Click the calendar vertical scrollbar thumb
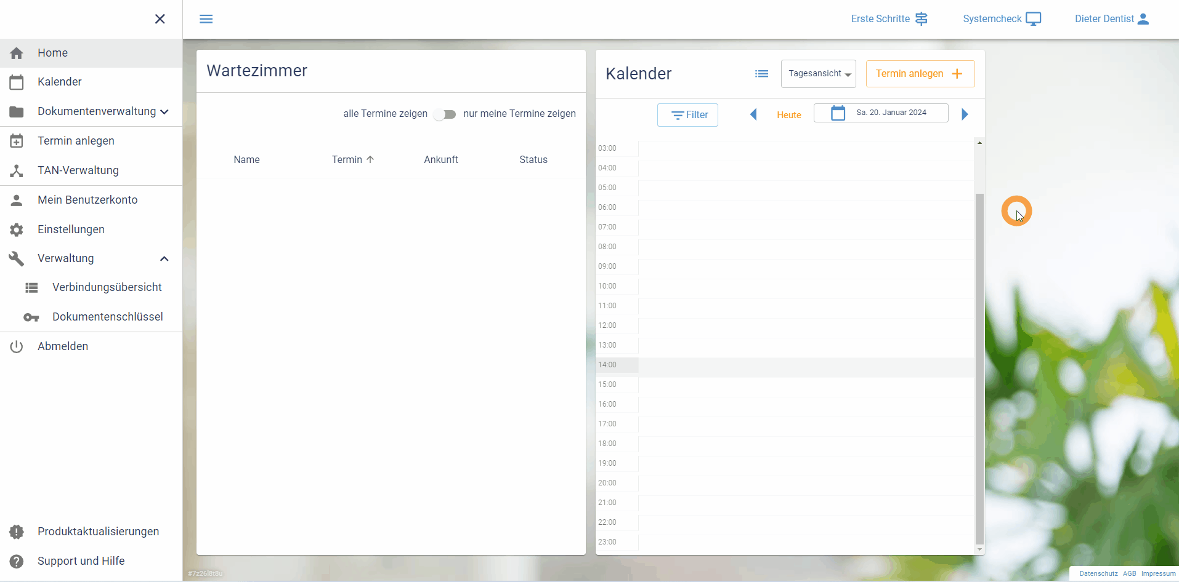This screenshot has width=1179, height=582. 979,369
